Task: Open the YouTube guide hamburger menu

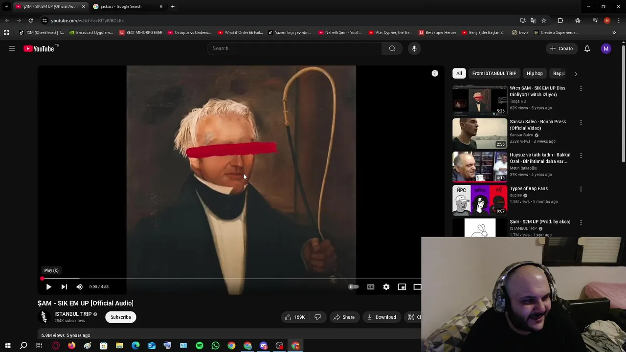Action: pos(12,48)
